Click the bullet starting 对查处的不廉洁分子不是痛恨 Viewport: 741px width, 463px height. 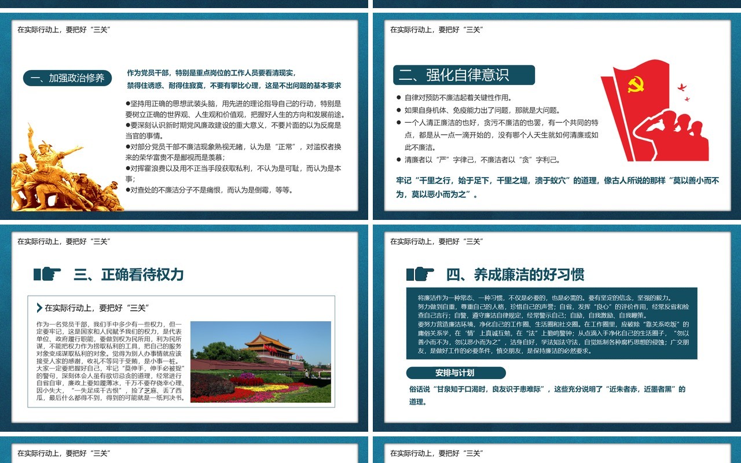pos(209,190)
